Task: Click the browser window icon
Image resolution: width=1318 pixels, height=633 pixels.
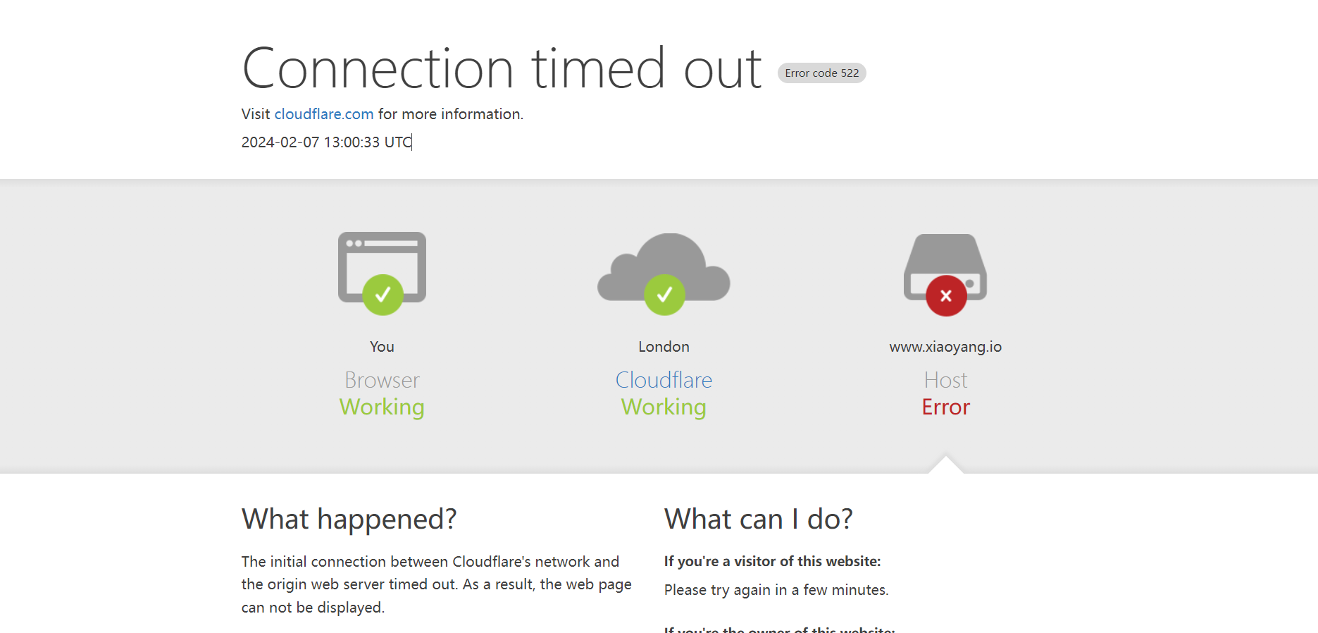Action: click(x=382, y=267)
